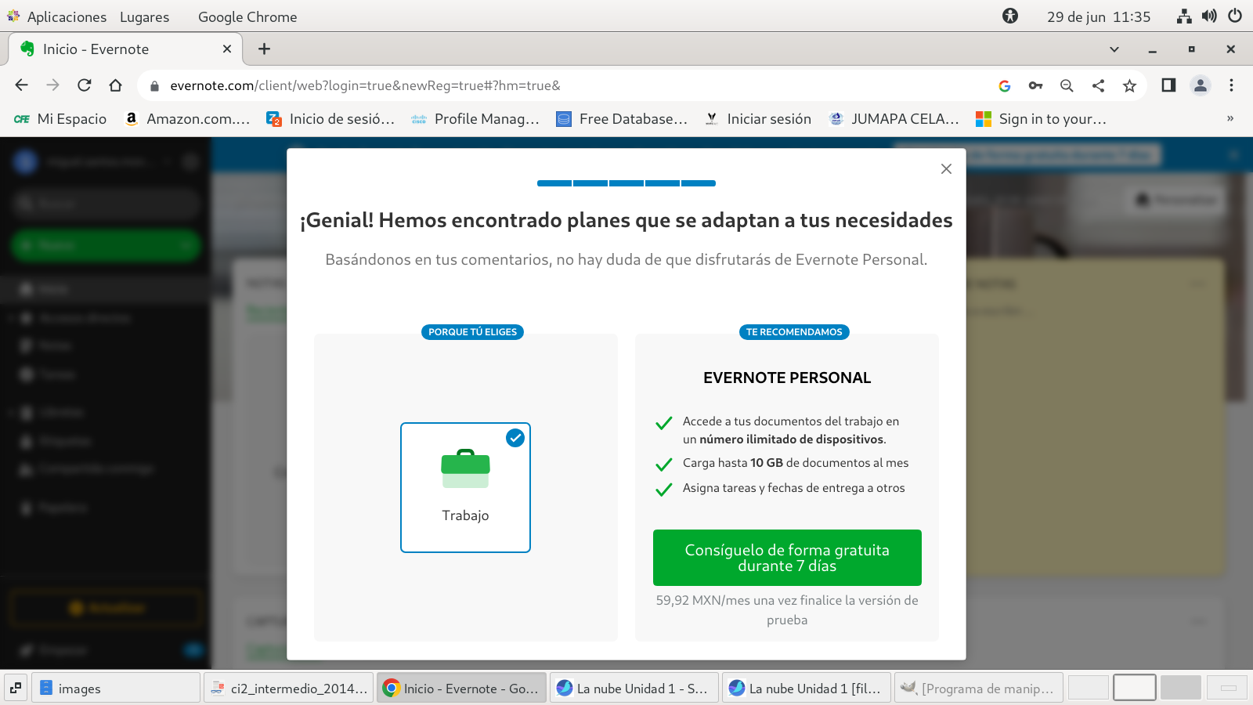Expand the hidden bookmarks overflow chevron
This screenshot has width=1253, height=705.
1230,119
